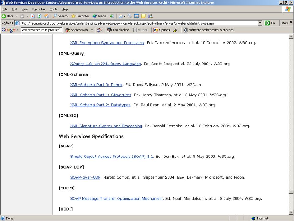Open XML Signature Syntax and Processing link
Image resolution: width=294 pixels, height=221 pixels.
tap(106, 126)
